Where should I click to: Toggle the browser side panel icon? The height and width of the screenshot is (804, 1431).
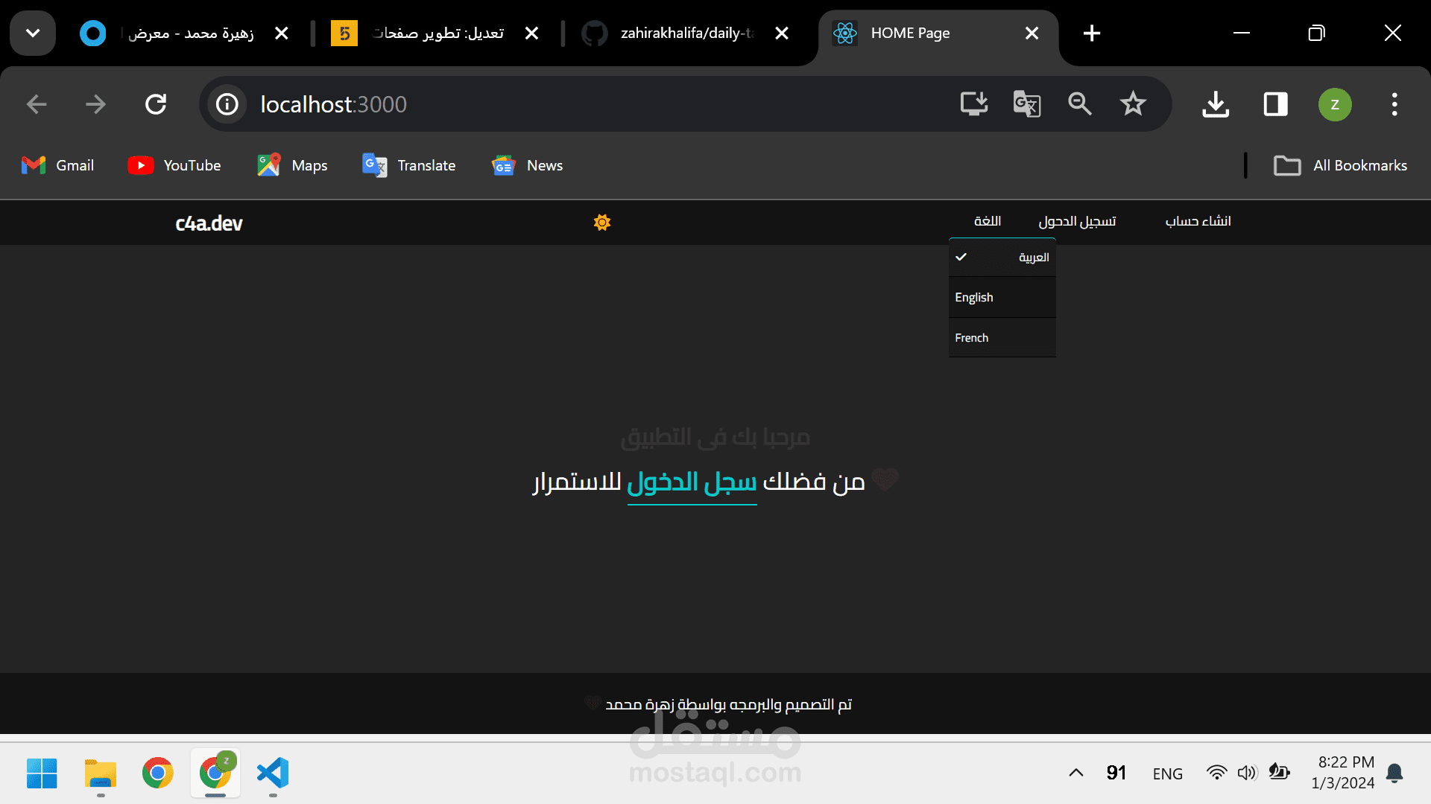(x=1275, y=104)
